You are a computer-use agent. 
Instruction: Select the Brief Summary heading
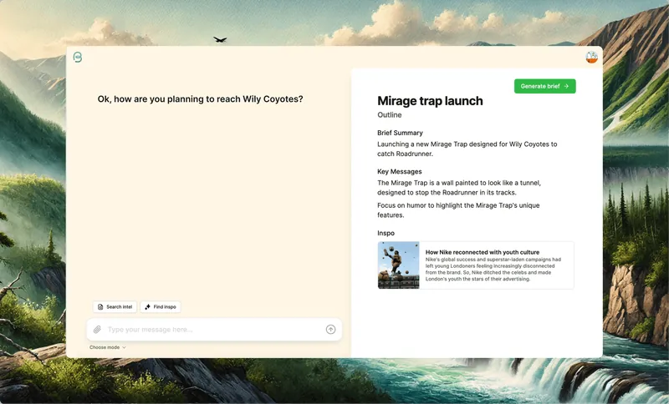point(400,133)
